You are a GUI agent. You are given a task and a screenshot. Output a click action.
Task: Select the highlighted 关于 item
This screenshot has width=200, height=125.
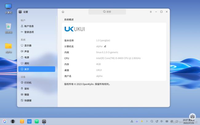click(37, 69)
